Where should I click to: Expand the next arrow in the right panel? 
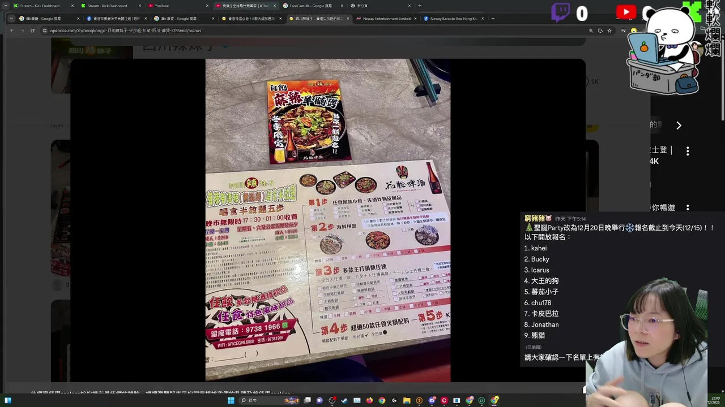(679, 125)
